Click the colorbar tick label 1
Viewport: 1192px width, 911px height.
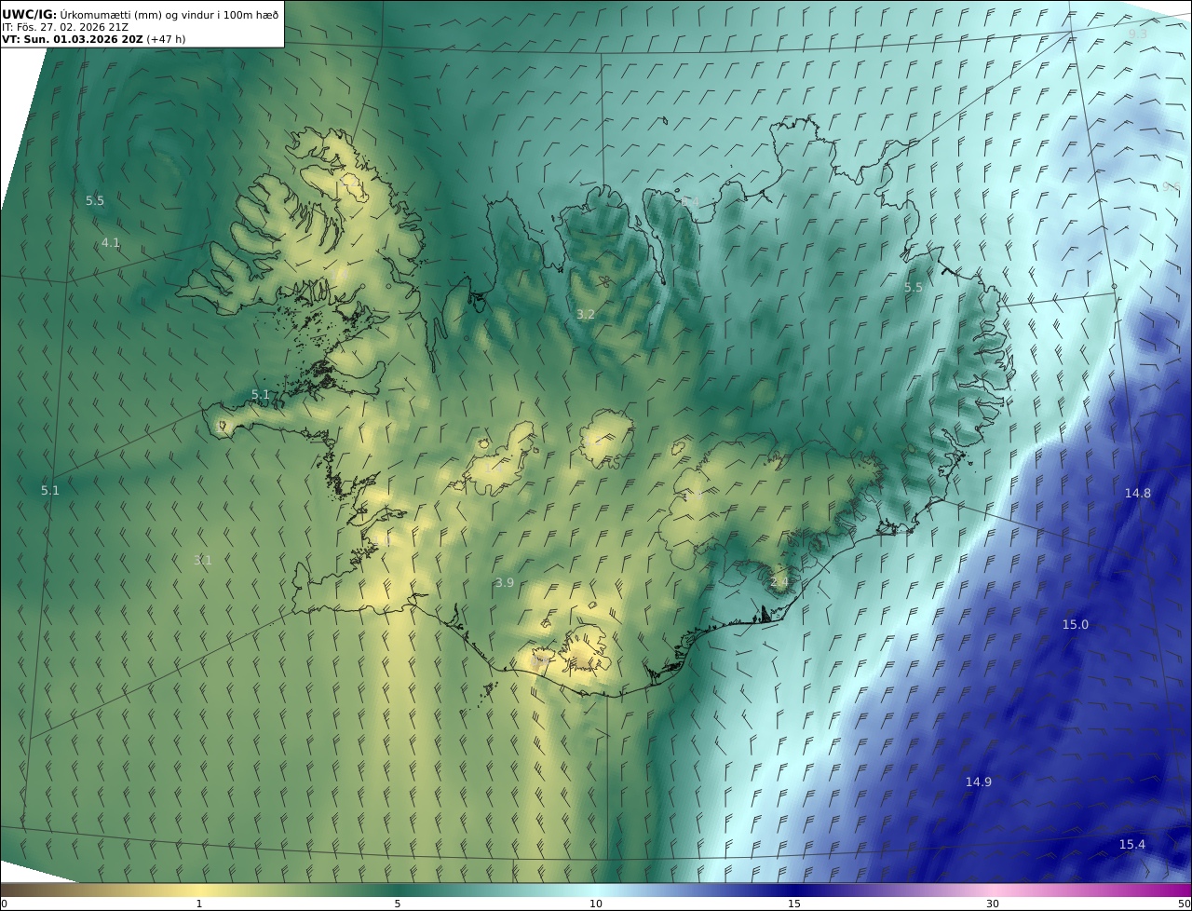199,904
